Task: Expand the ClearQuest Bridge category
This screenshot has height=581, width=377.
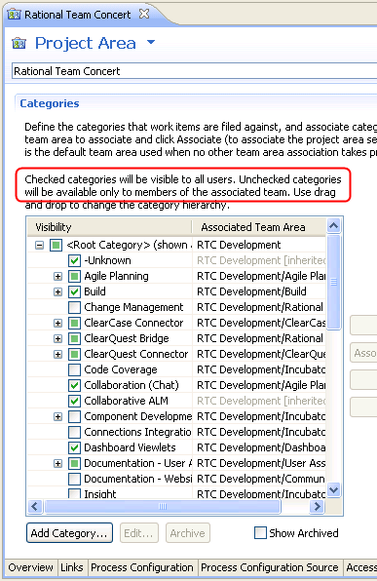Action: pyautogui.click(x=58, y=338)
